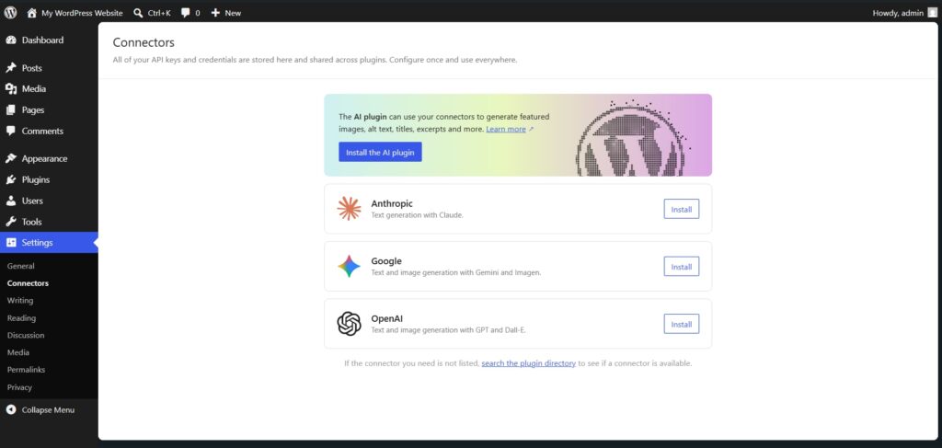Image resolution: width=942 pixels, height=448 pixels.
Task: Click the home icon beside site name
Action: tap(32, 13)
